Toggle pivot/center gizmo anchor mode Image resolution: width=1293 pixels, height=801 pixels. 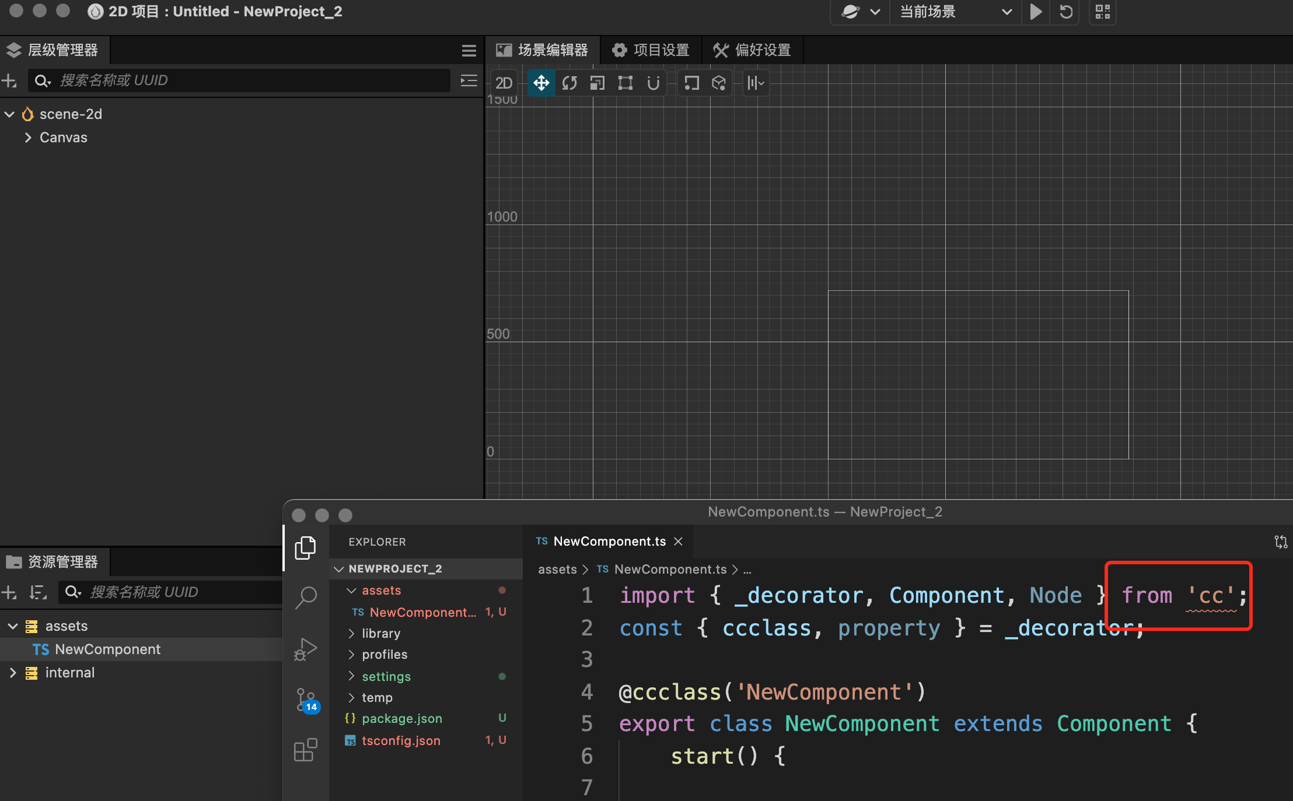coord(691,83)
